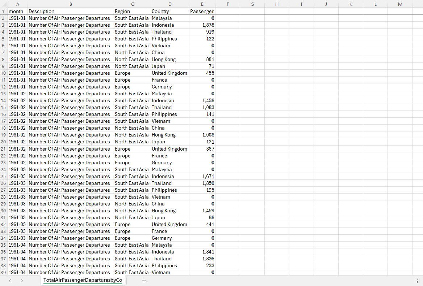Click the add new sheet plus button
Screen dimensions: 423x286
click(x=144, y=281)
